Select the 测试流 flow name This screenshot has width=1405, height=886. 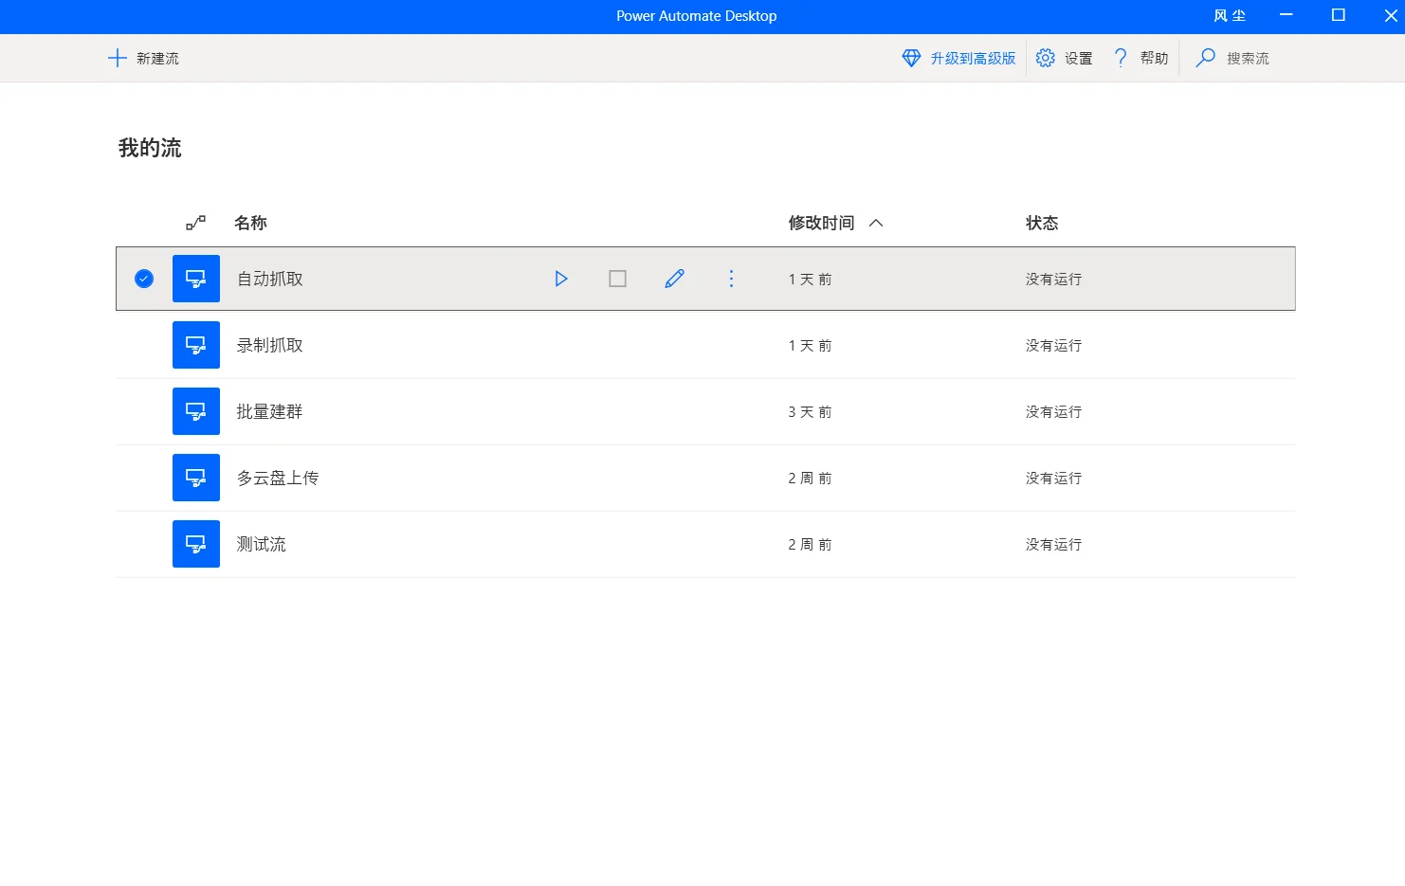click(x=262, y=544)
